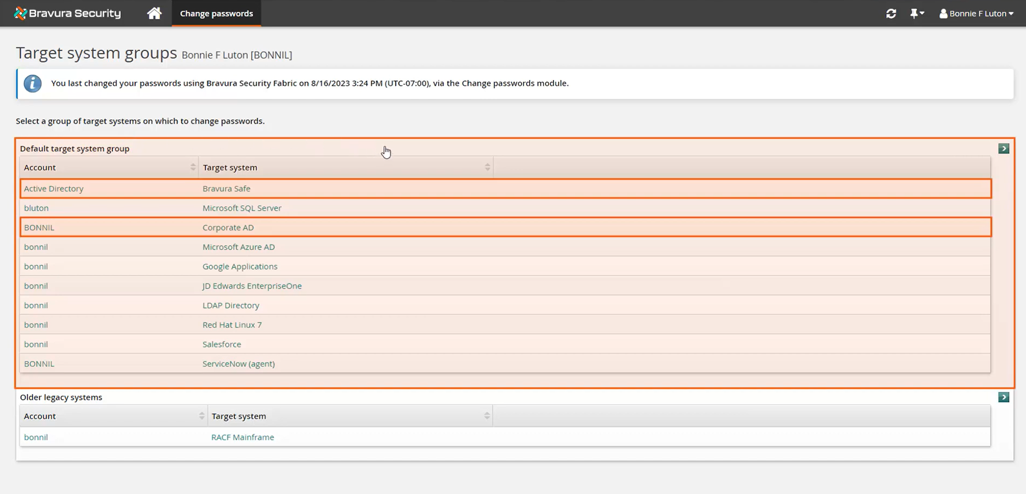The width and height of the screenshot is (1026, 494).
Task: Click the green arrow for Older legacy systems
Action: (x=1004, y=397)
